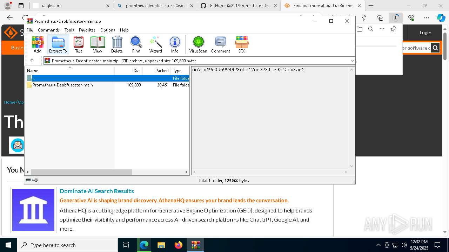Open the Help menu
Image resolution: width=449 pixels, height=252 pixels.
pyautogui.click(x=124, y=30)
